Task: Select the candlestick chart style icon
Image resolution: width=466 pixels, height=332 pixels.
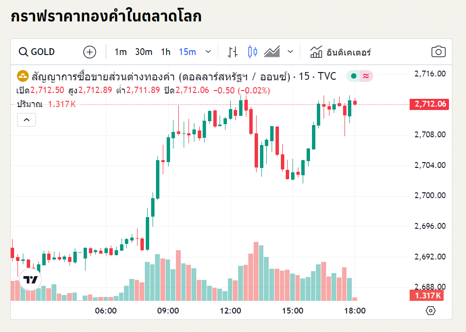Action: [x=252, y=52]
